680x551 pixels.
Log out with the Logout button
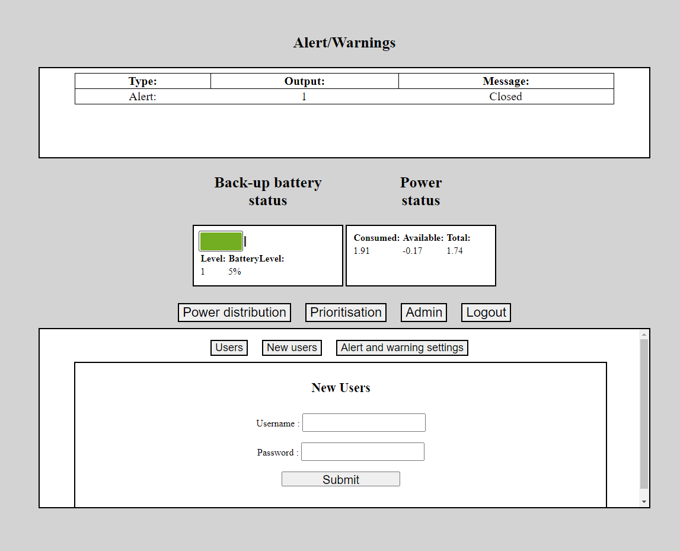point(486,313)
